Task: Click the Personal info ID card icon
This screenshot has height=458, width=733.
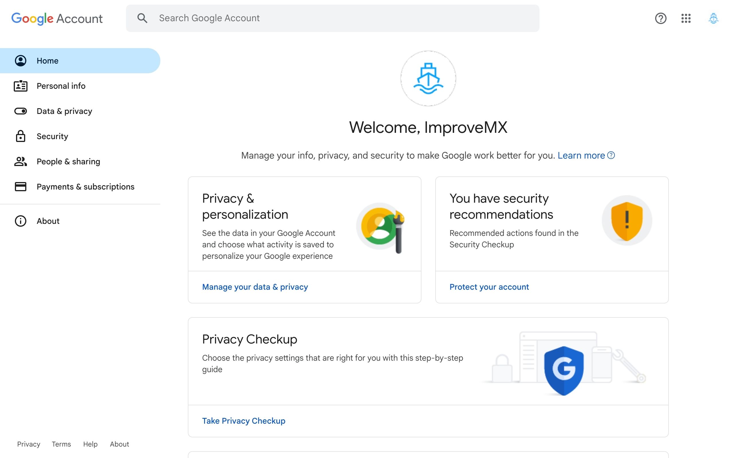Action: (x=21, y=86)
